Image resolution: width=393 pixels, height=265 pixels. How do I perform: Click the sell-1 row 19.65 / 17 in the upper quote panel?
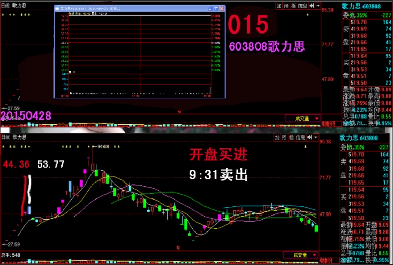(x=371, y=49)
